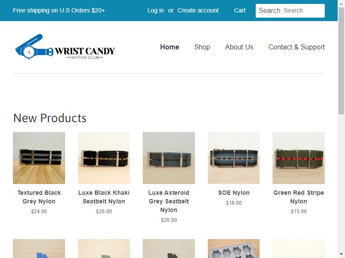
Task: Click the Luxe Asteroid Grey Seatbelt Nylon title
Action: pos(169,201)
